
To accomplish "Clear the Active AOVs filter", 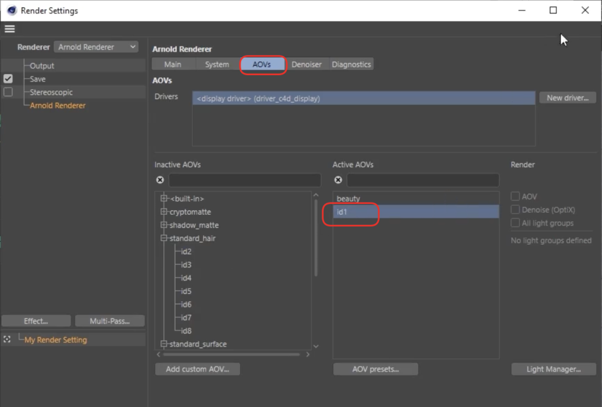I will click(338, 179).
